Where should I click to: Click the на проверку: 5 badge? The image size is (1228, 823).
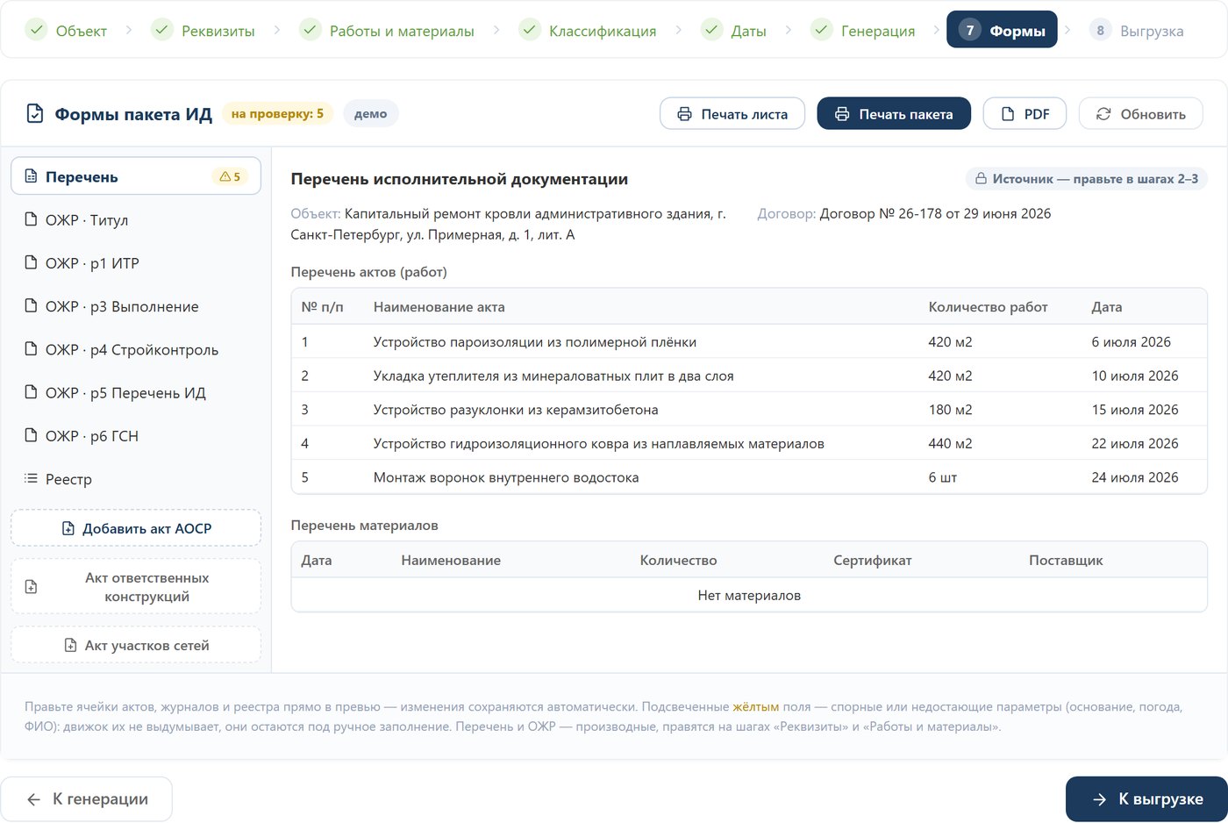pyautogui.click(x=277, y=114)
